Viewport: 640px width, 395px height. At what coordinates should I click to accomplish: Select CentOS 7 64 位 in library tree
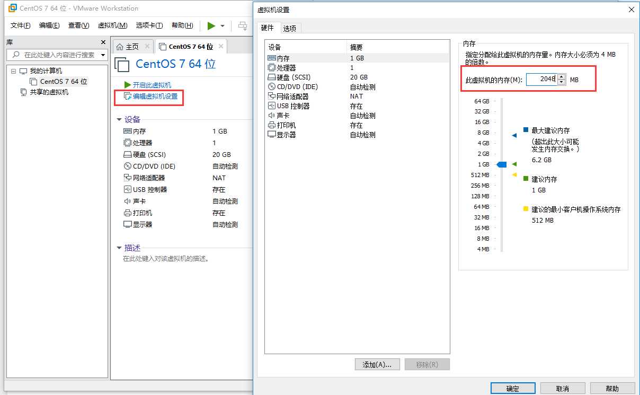(64, 82)
